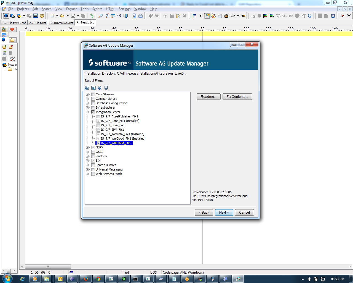The width and height of the screenshot is (353, 283).
Task: Click the volume icon in system tray
Action: pos(309,279)
